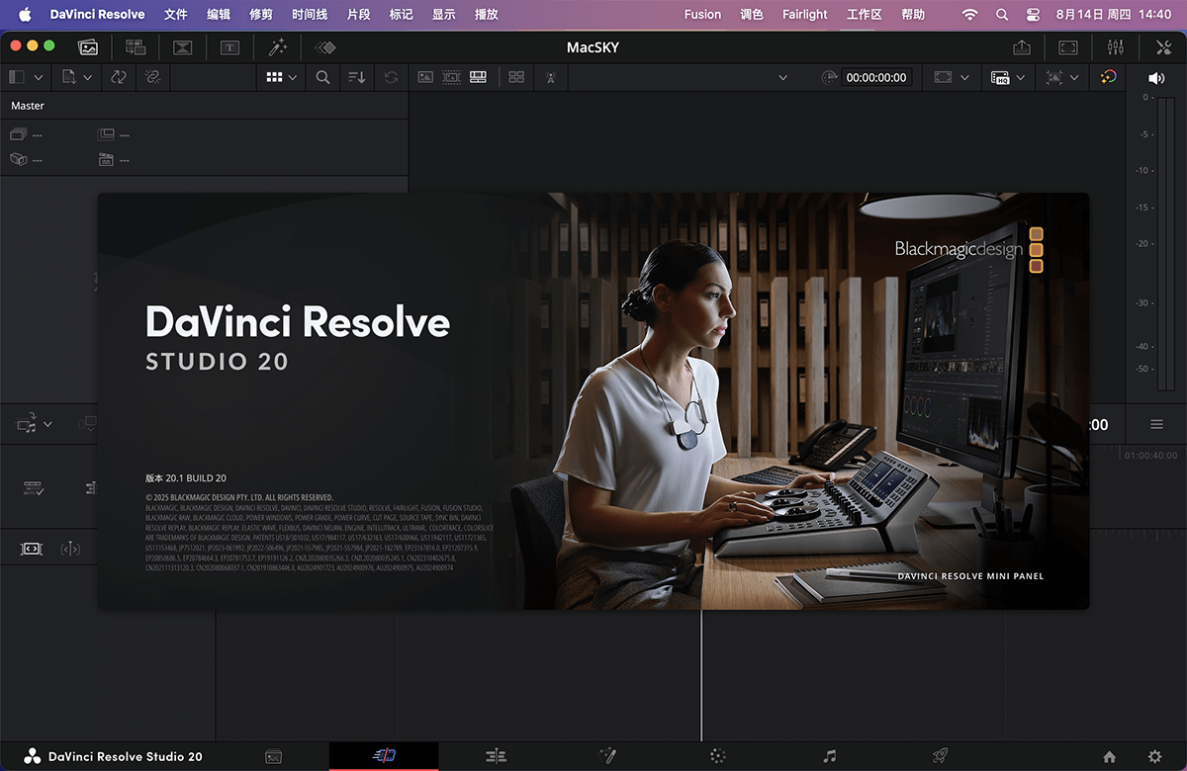1187x771 pixels.
Task: Open the timeline name dropdown chevron
Action: (782, 77)
